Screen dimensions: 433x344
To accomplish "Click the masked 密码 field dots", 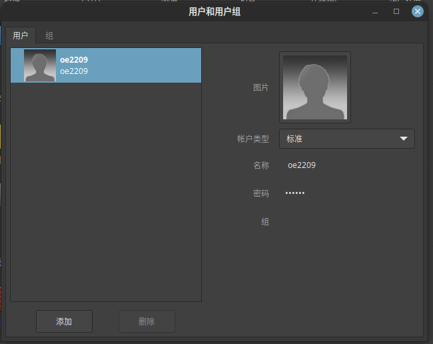I will pos(295,193).
